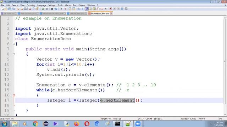Click the Playback macro toolbar icon

[118, 9]
